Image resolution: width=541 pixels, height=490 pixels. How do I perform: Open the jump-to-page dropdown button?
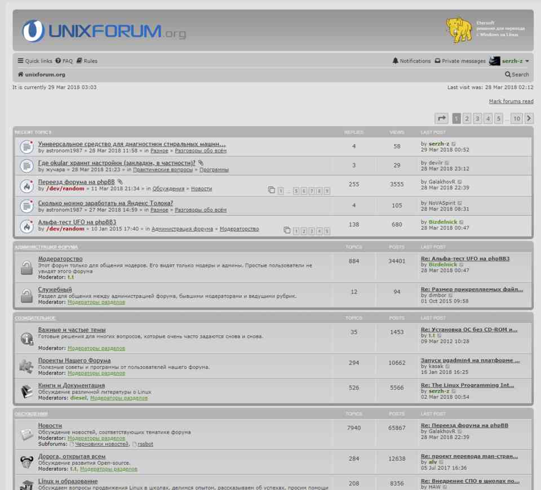pos(442,118)
